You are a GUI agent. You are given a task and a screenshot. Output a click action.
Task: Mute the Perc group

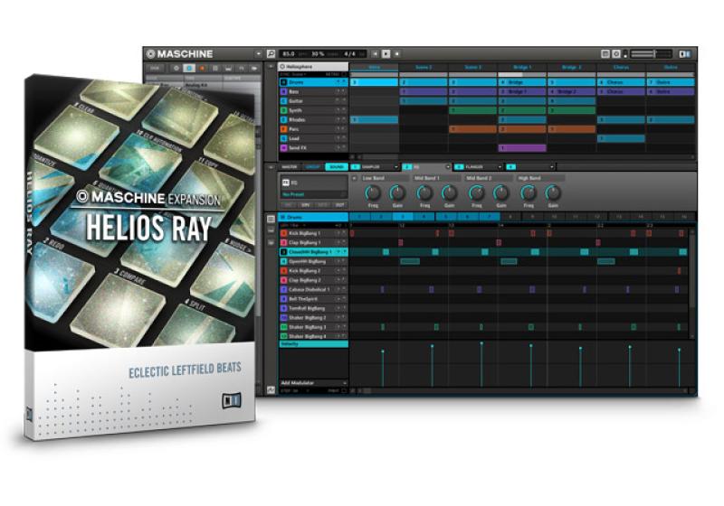click(x=338, y=129)
